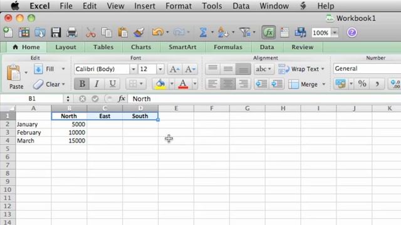
Task: Click the Name Box showing B1
Action: [x=32, y=99]
